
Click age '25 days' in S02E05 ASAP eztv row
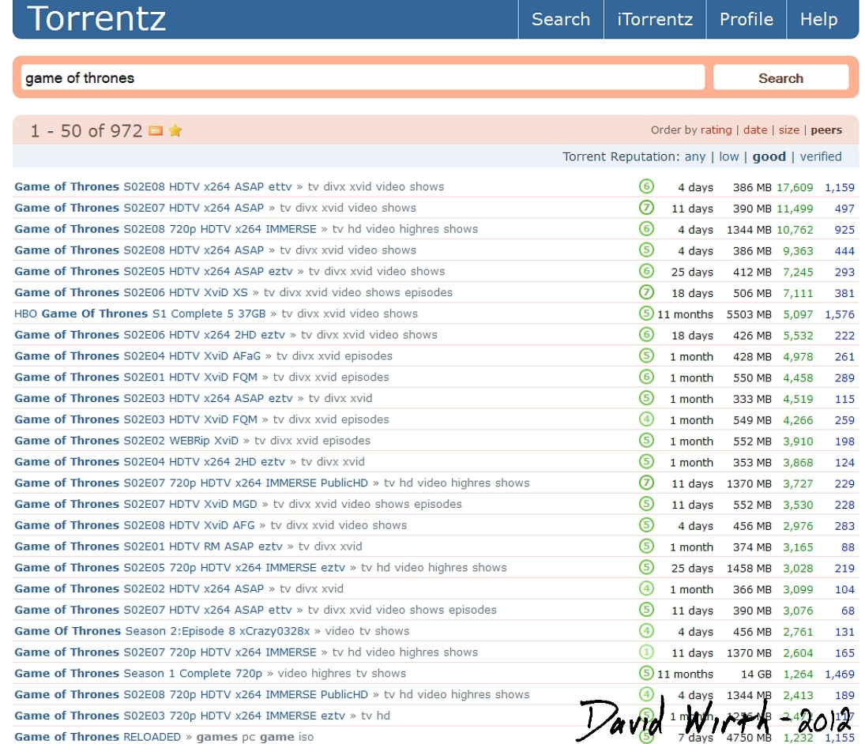pyautogui.click(x=692, y=272)
